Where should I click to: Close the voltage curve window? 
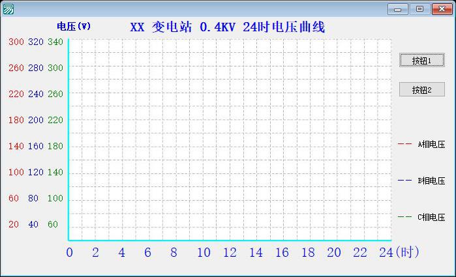point(441,8)
